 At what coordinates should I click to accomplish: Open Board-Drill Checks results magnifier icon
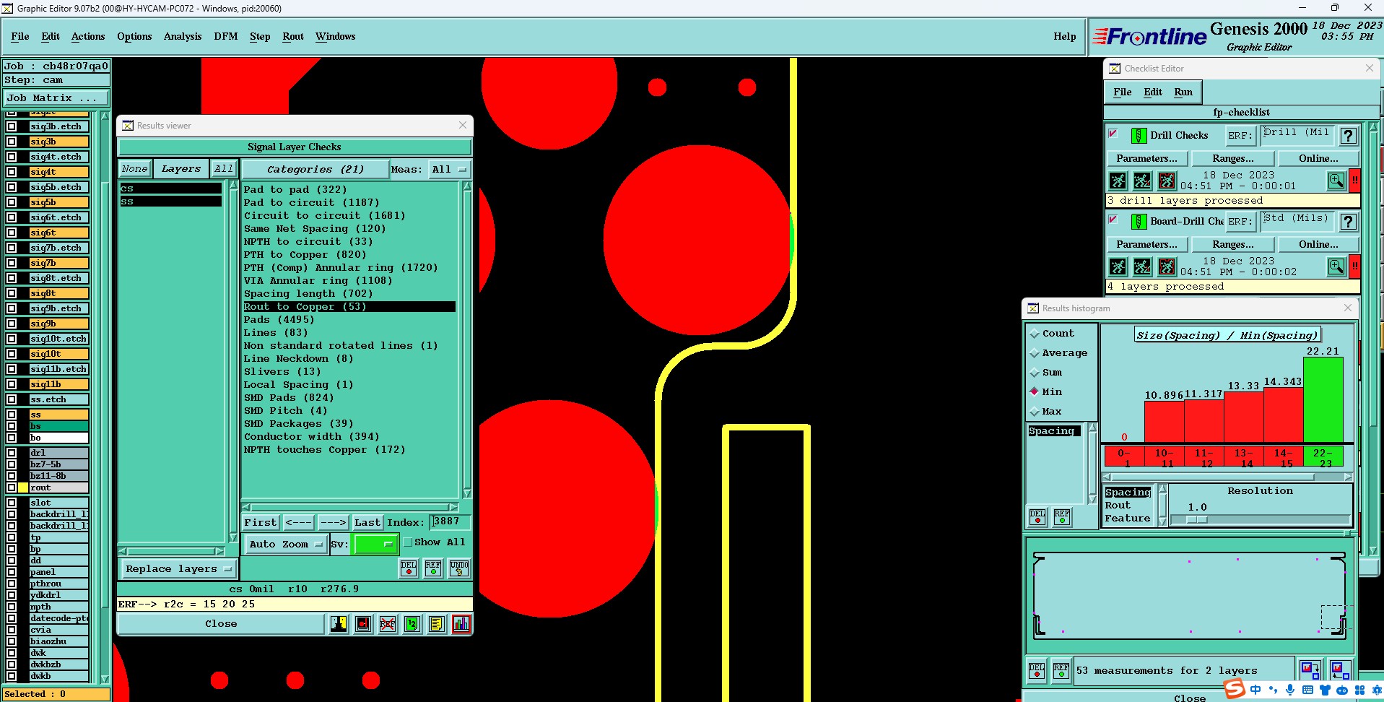click(x=1336, y=266)
